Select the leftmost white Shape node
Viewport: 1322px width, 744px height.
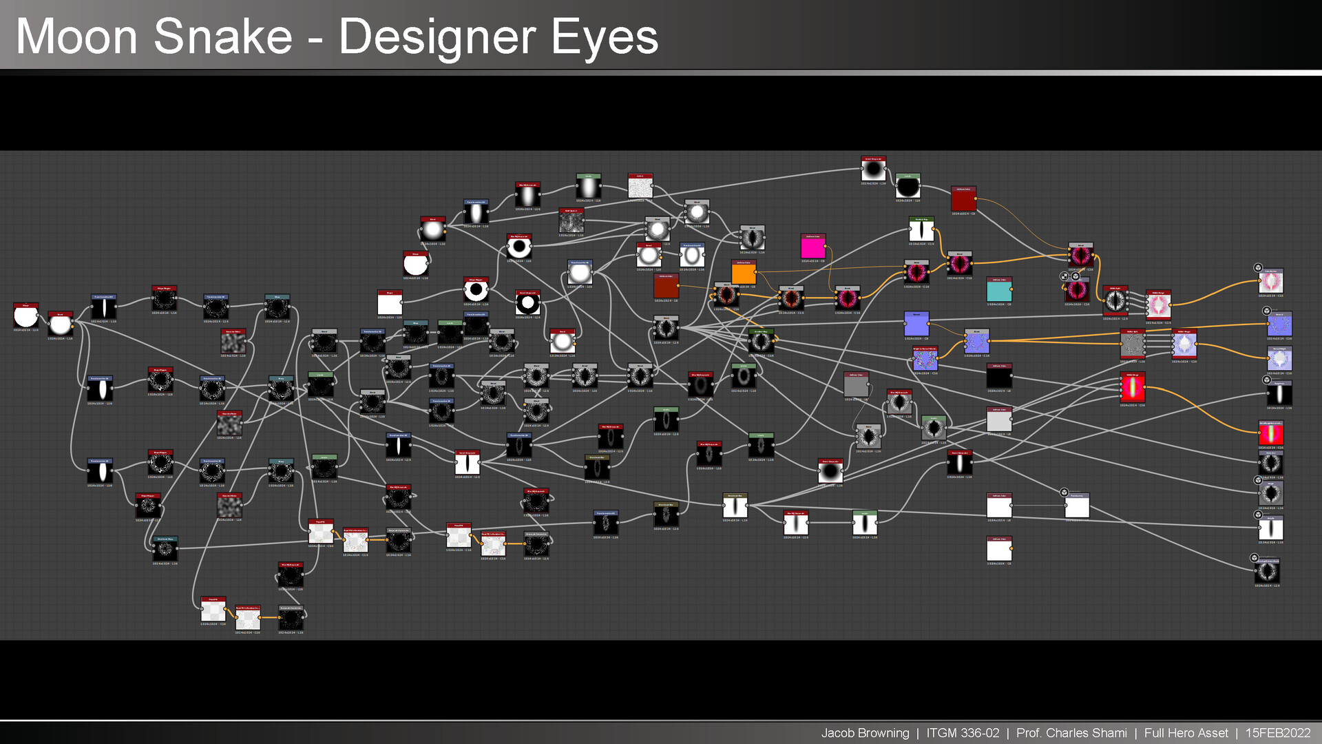[26, 316]
